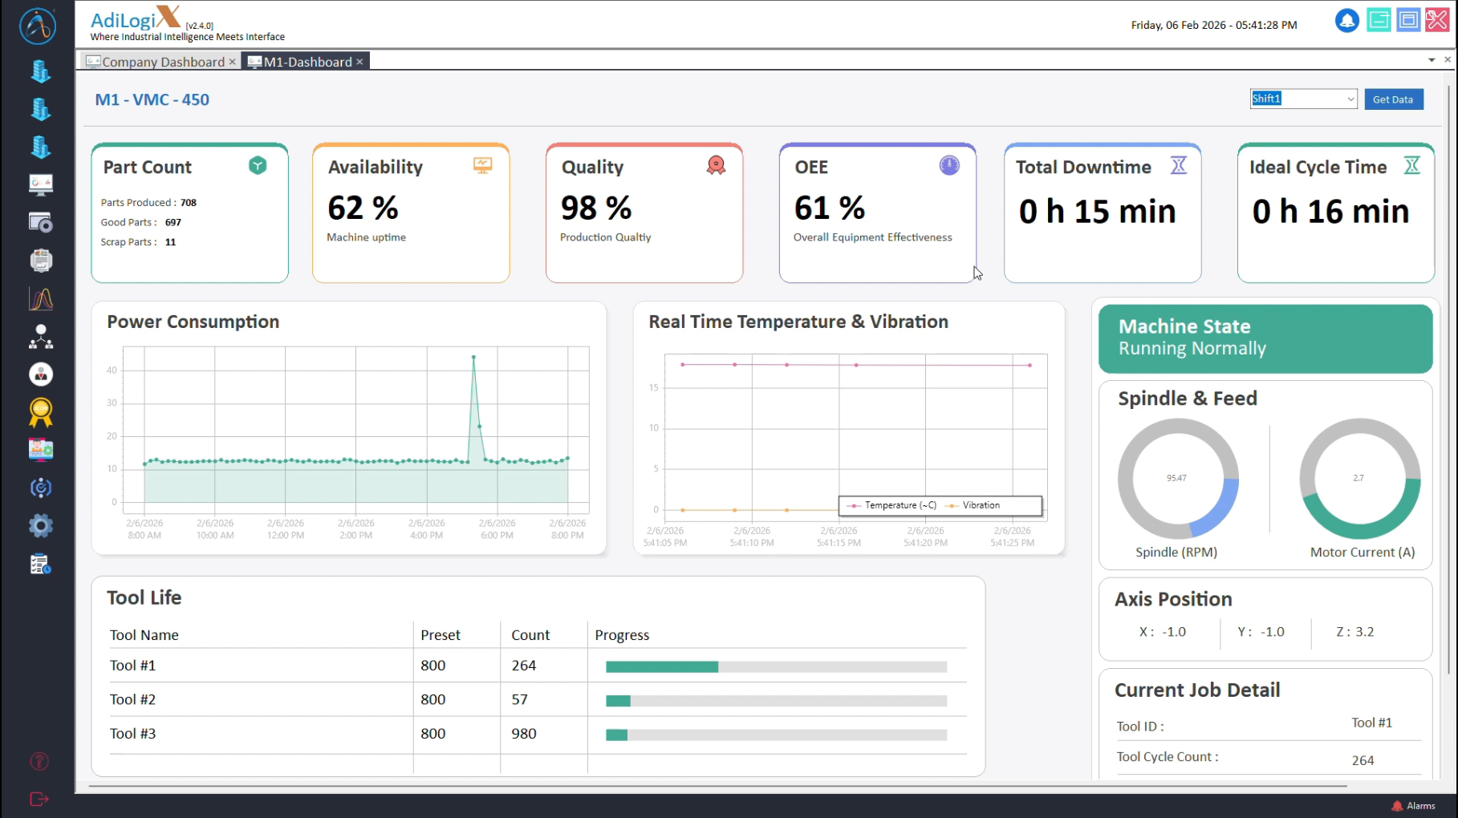Click the printer report sidebar icon
The height and width of the screenshot is (818, 1458).
click(x=41, y=261)
